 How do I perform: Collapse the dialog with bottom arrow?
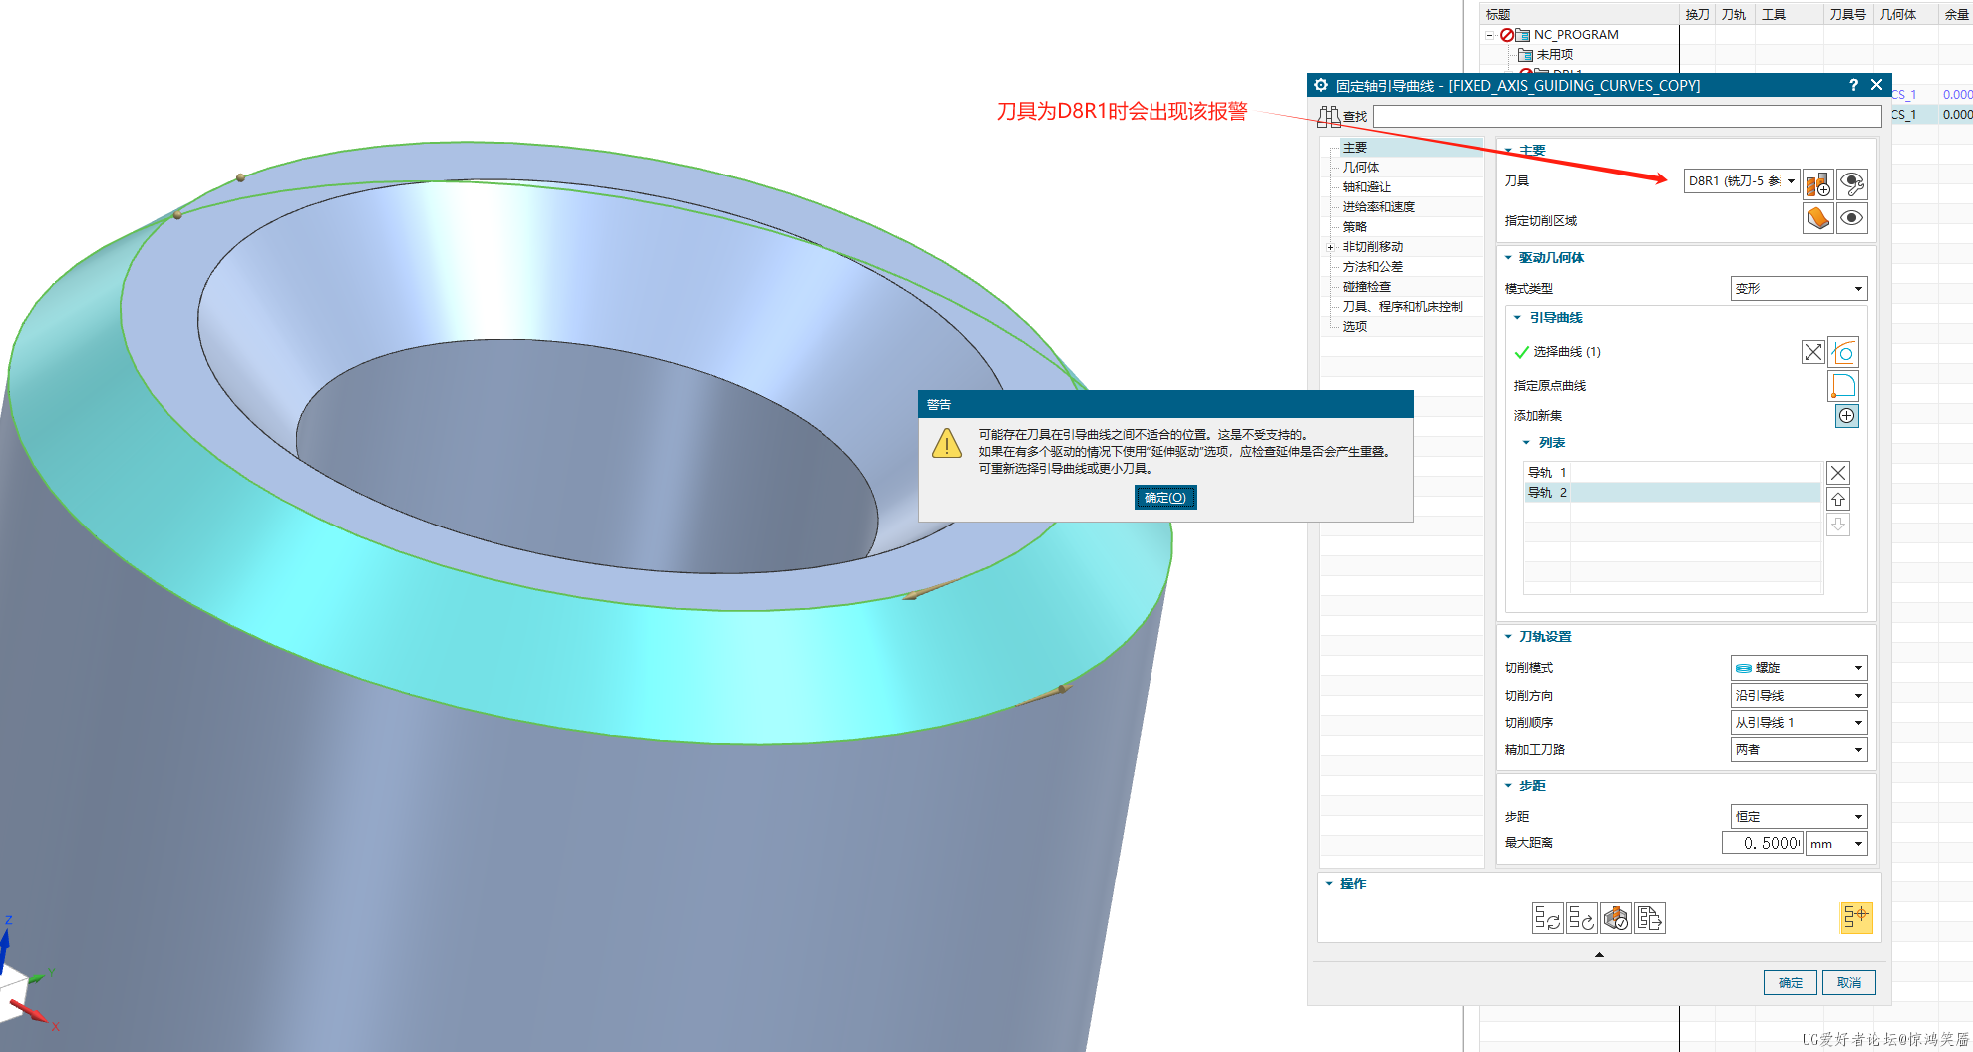[x=1599, y=955]
